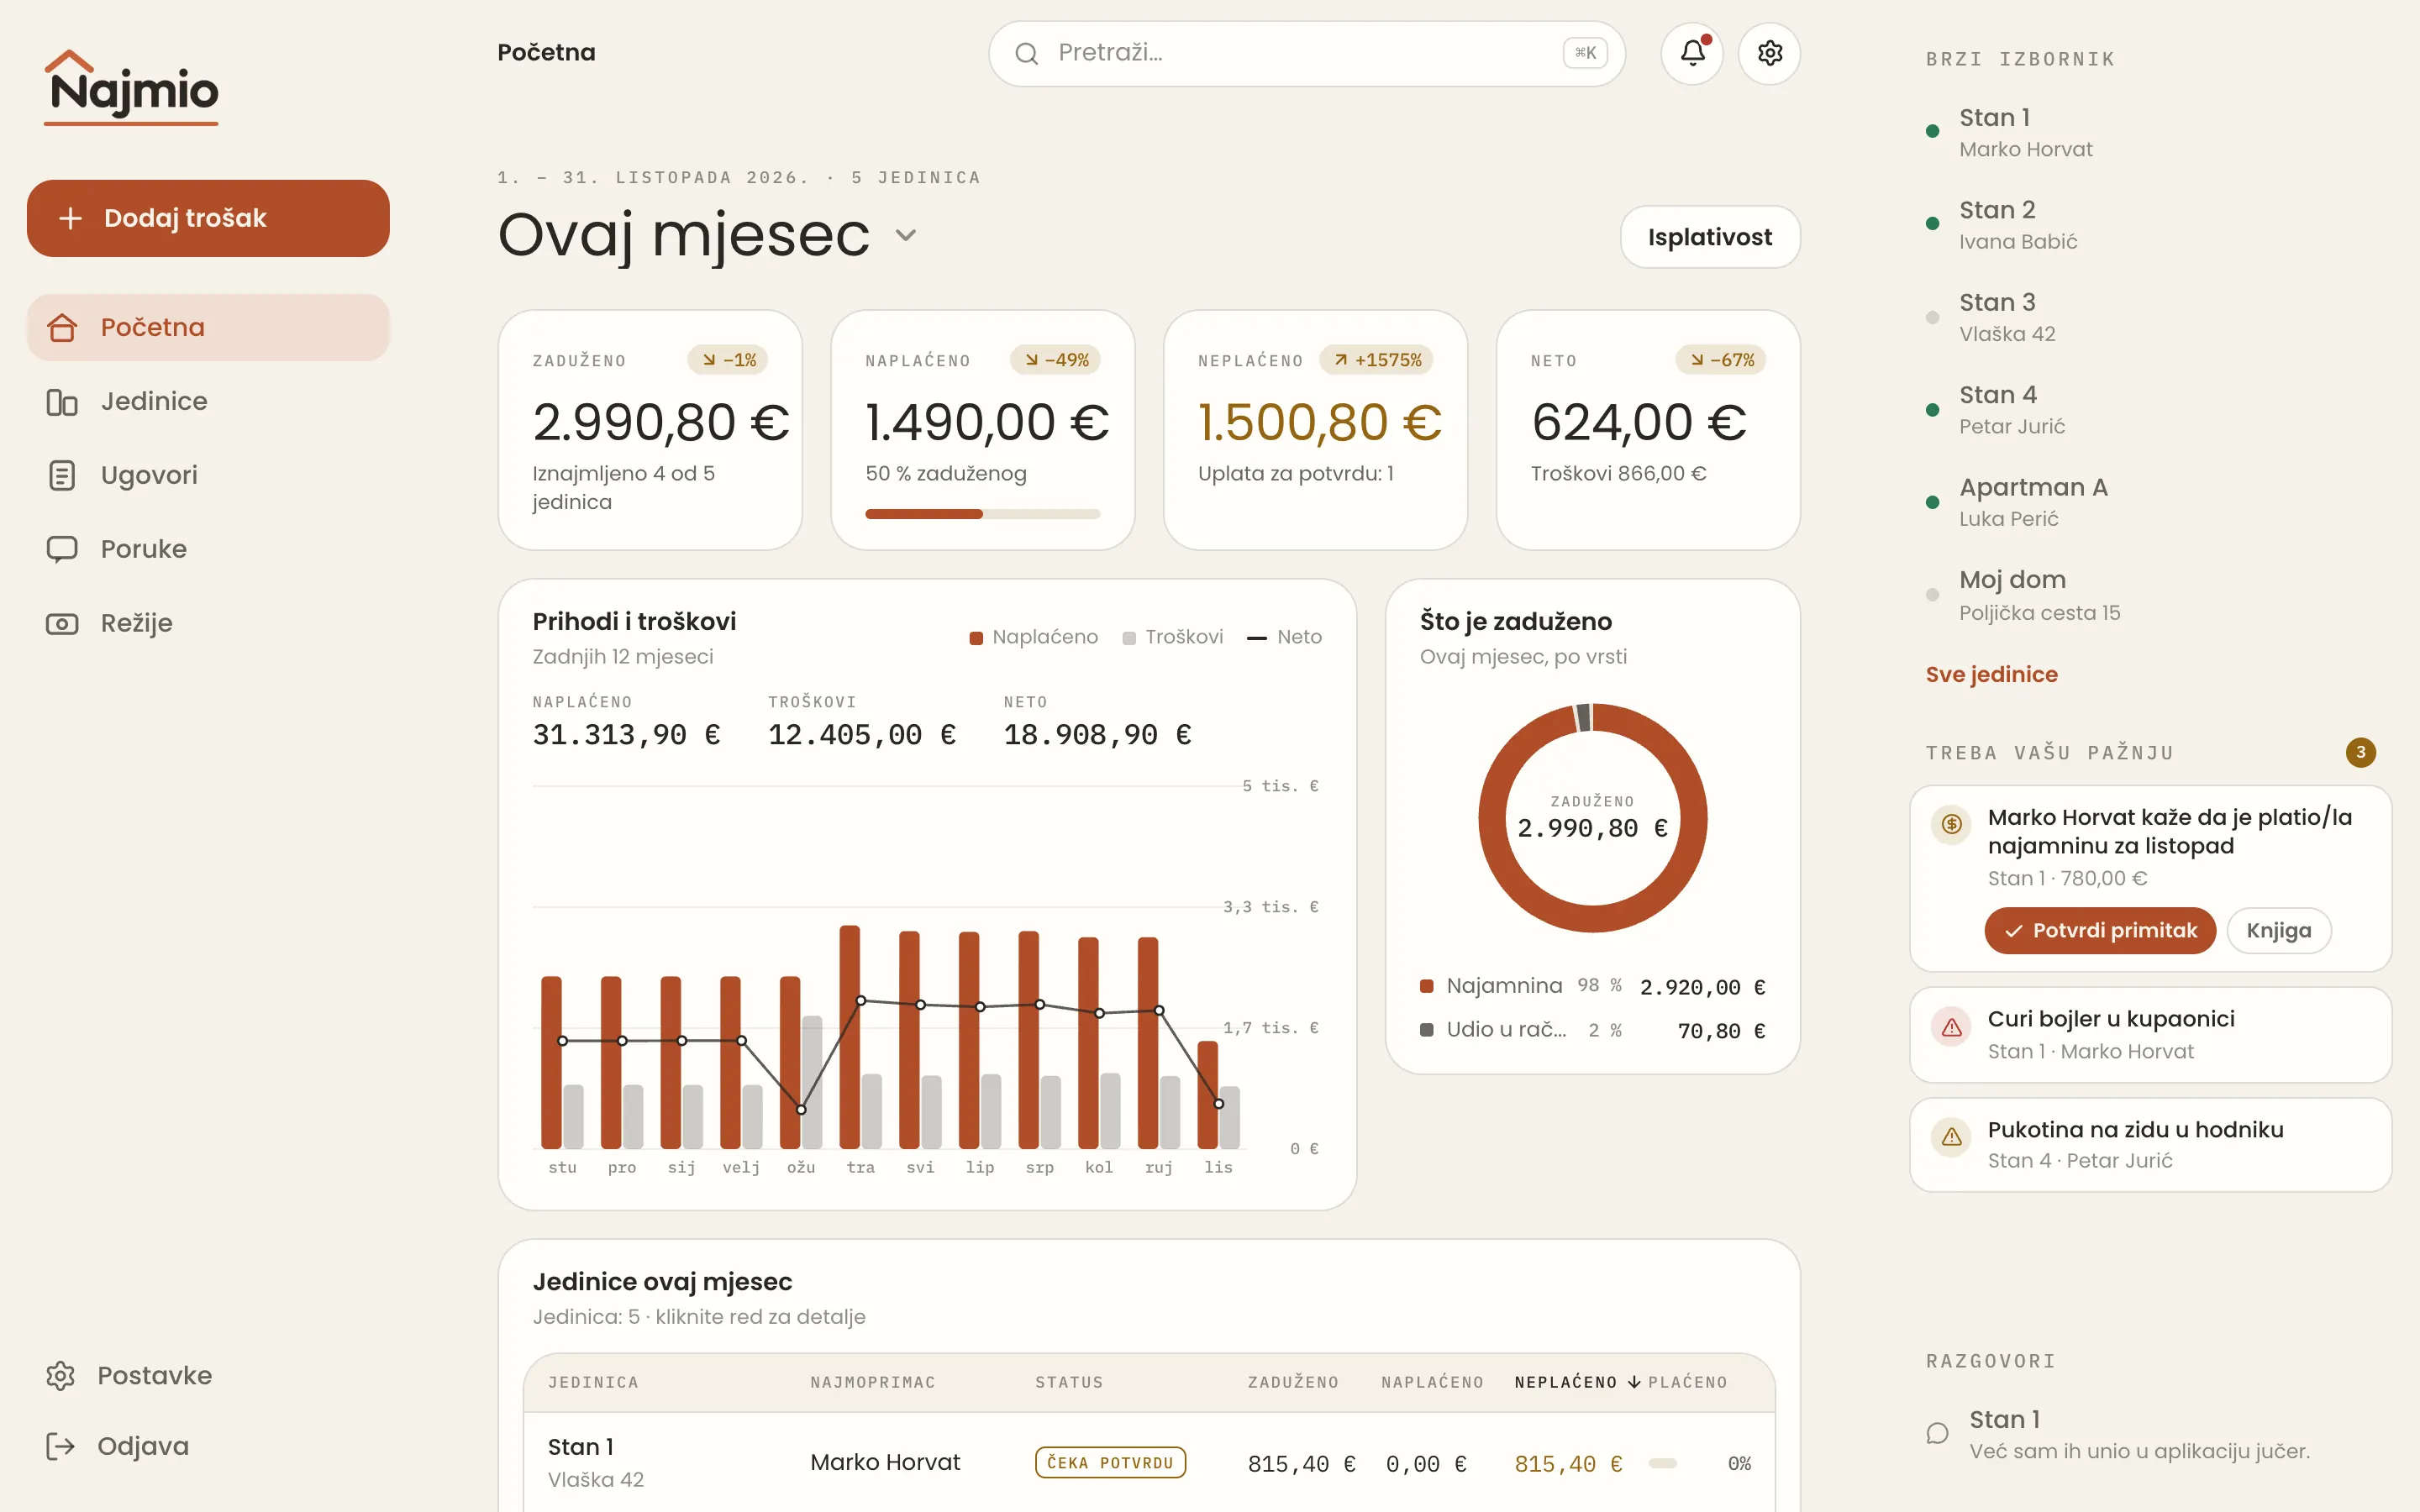Click the coin icon on Marko Horvat alert
Image resolution: width=2420 pixels, height=1512 pixels.
[x=1951, y=824]
